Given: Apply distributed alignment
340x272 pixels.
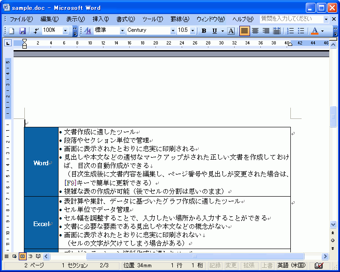Looking at the screenshot, I should (277, 31).
